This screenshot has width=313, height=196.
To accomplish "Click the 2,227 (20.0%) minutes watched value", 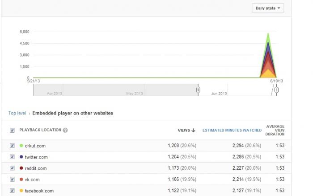I will click(247, 168).
